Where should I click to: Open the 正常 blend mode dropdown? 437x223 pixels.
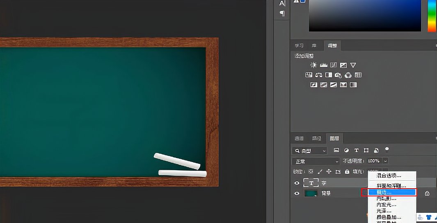tap(316, 161)
